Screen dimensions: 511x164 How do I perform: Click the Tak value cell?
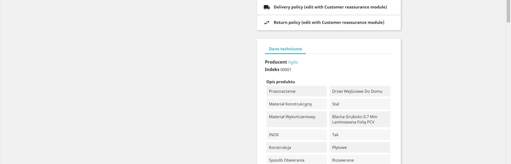tap(360, 135)
